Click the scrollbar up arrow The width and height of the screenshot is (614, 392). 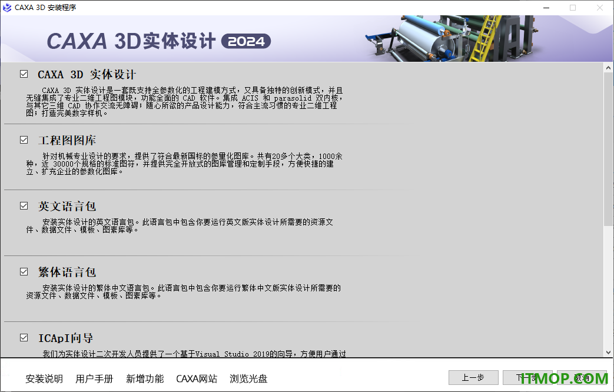tap(608, 68)
